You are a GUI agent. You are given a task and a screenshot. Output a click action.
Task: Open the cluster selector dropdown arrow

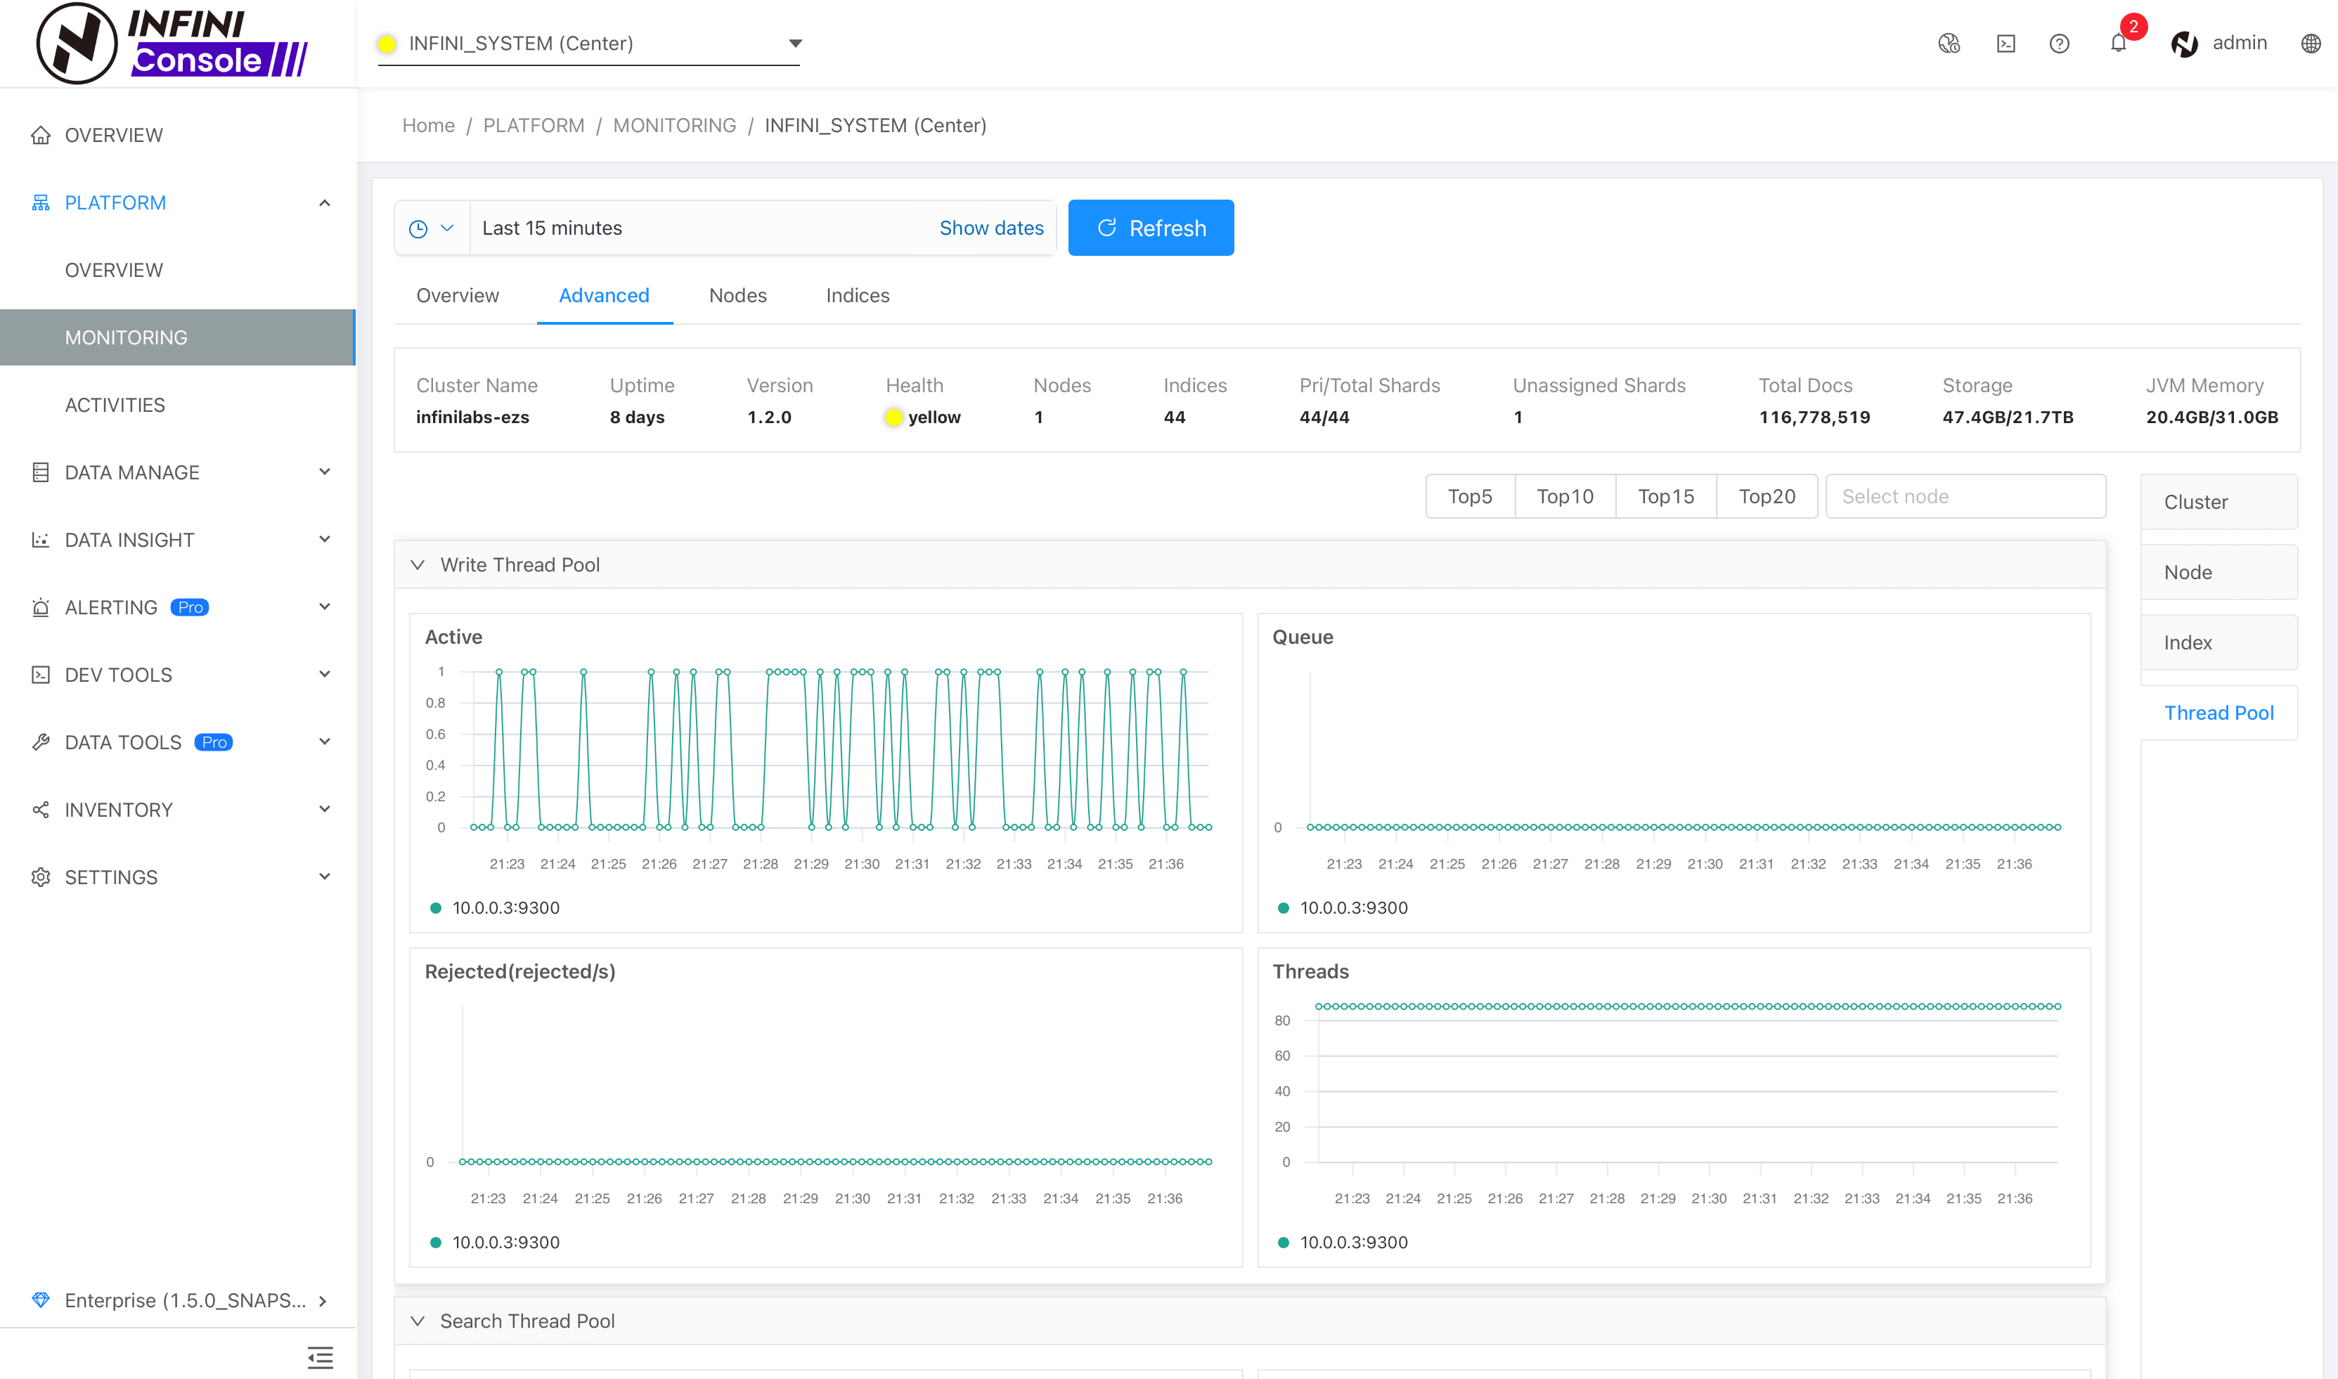point(794,43)
